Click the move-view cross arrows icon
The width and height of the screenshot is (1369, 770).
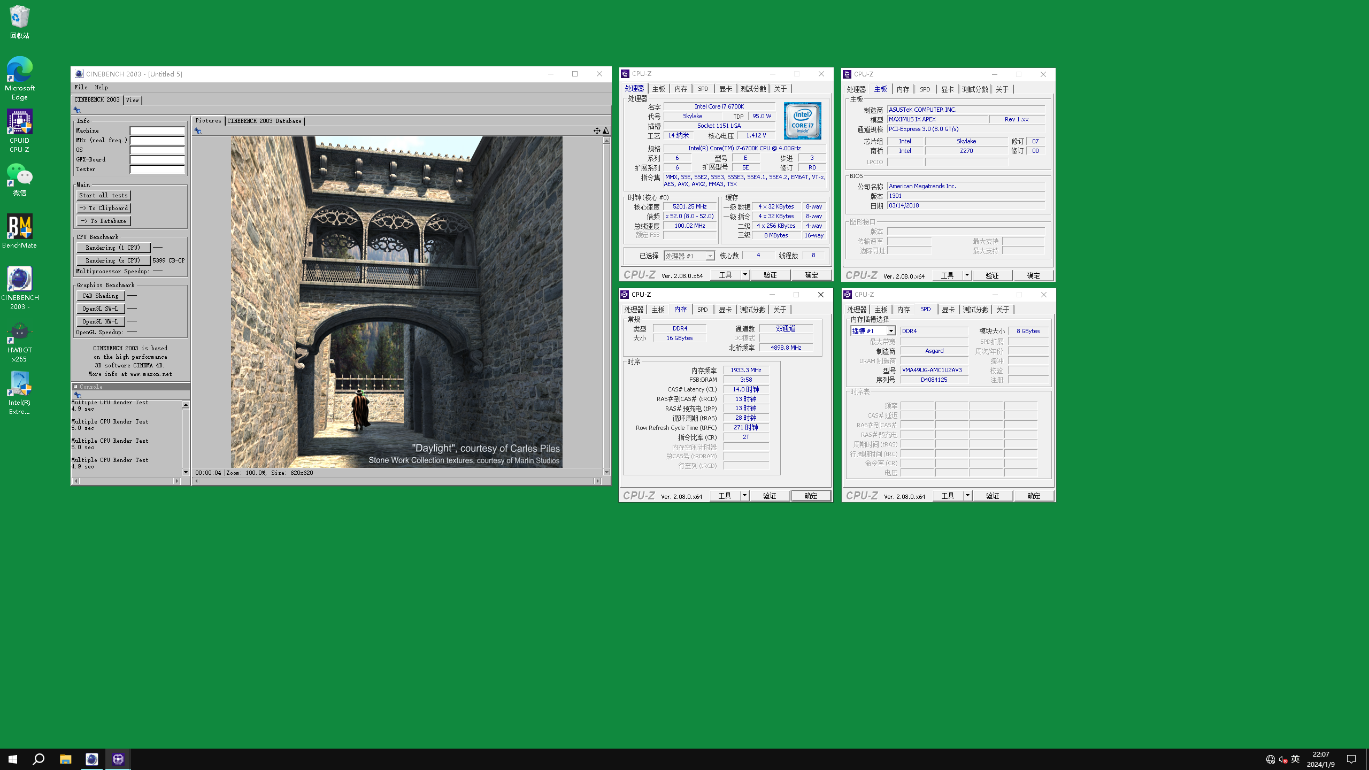(x=597, y=131)
